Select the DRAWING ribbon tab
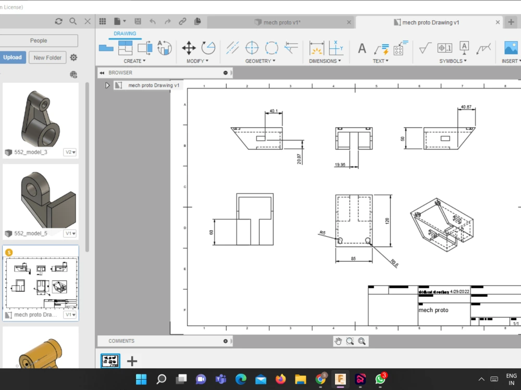Screen dimensions: 521x390 tap(125, 33)
